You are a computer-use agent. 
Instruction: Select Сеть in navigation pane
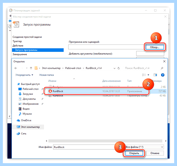click(x=24, y=133)
